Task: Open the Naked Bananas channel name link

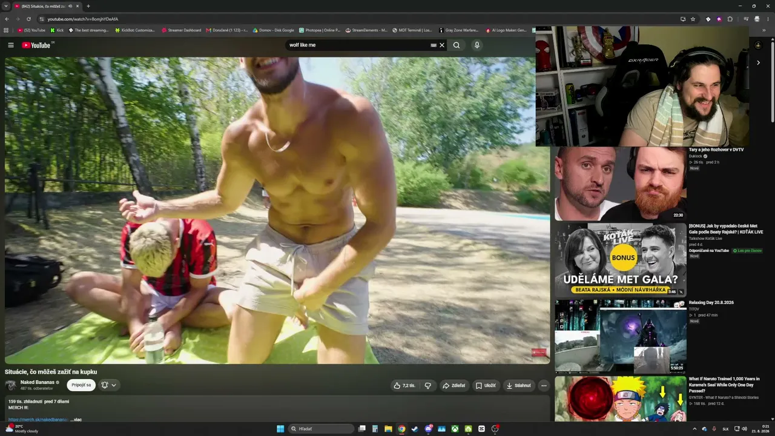Action: tap(37, 382)
